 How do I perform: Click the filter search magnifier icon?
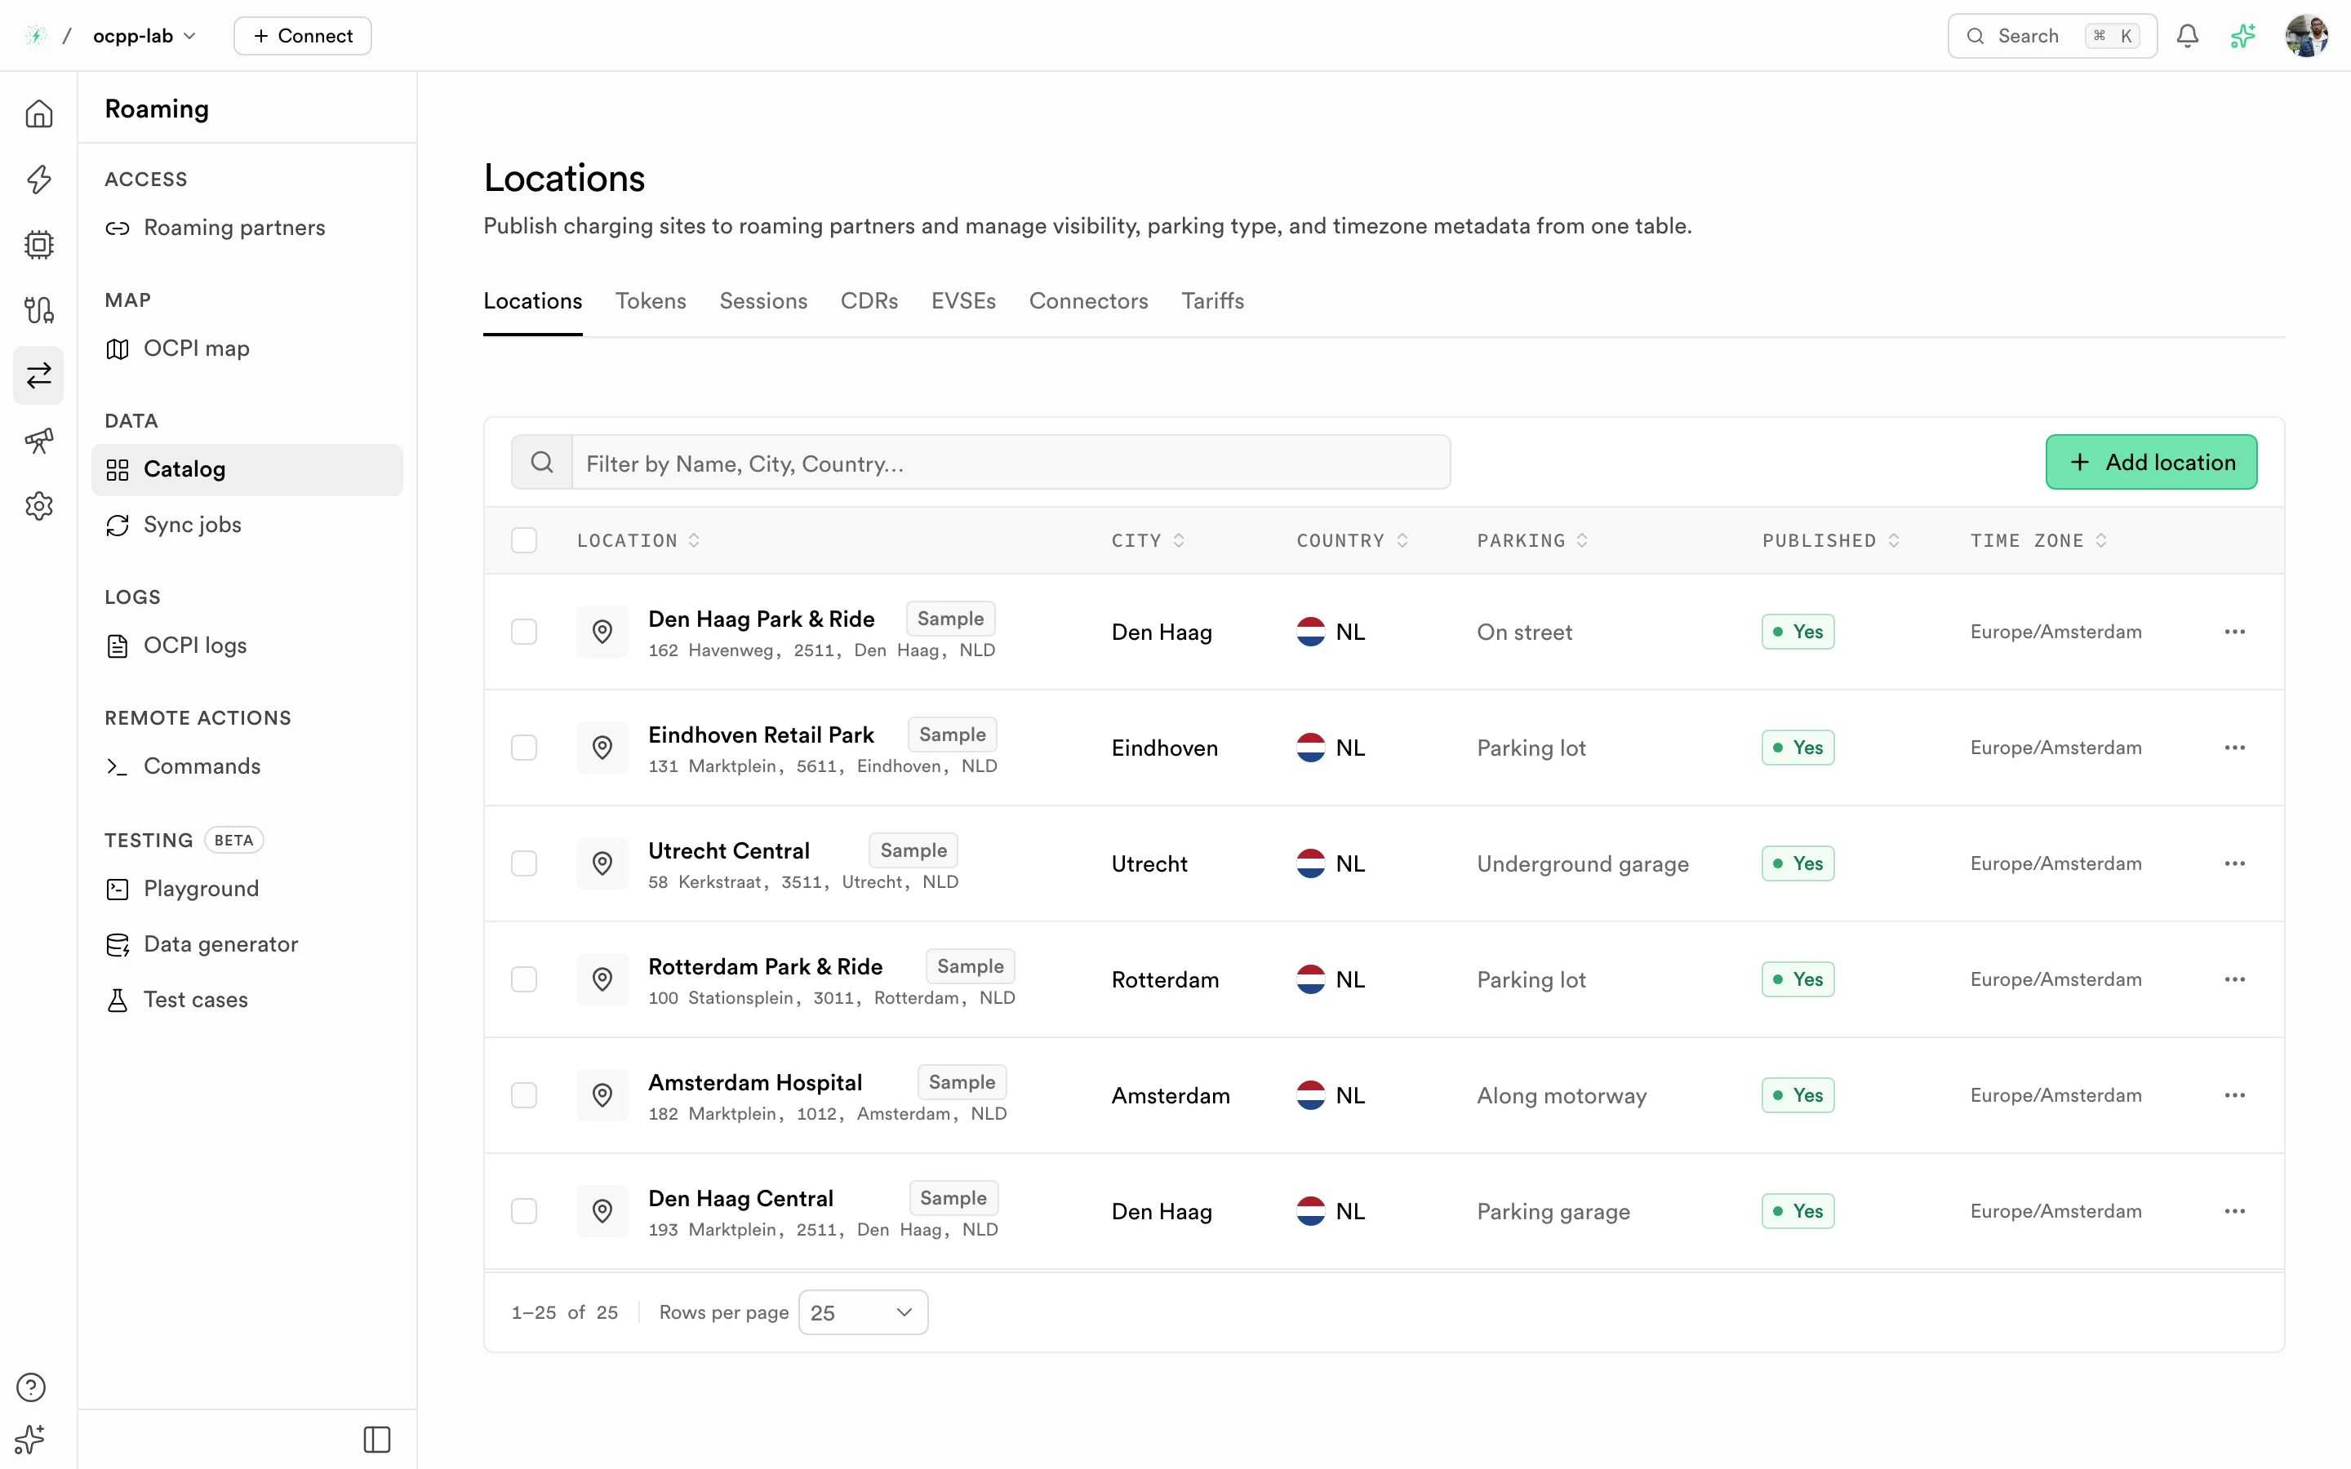click(x=542, y=463)
